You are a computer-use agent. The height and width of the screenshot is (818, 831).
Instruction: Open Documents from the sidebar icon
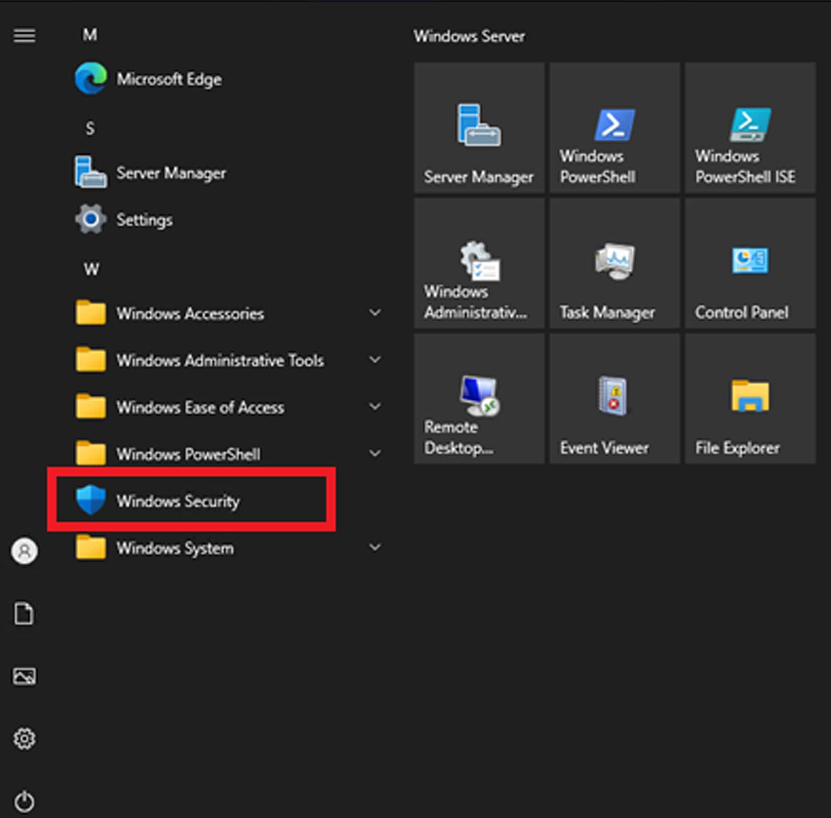pyautogui.click(x=24, y=613)
